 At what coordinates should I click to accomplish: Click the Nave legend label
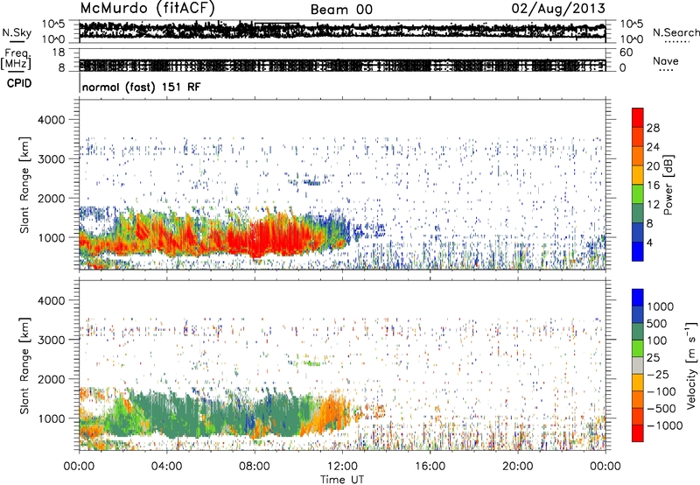coord(665,60)
